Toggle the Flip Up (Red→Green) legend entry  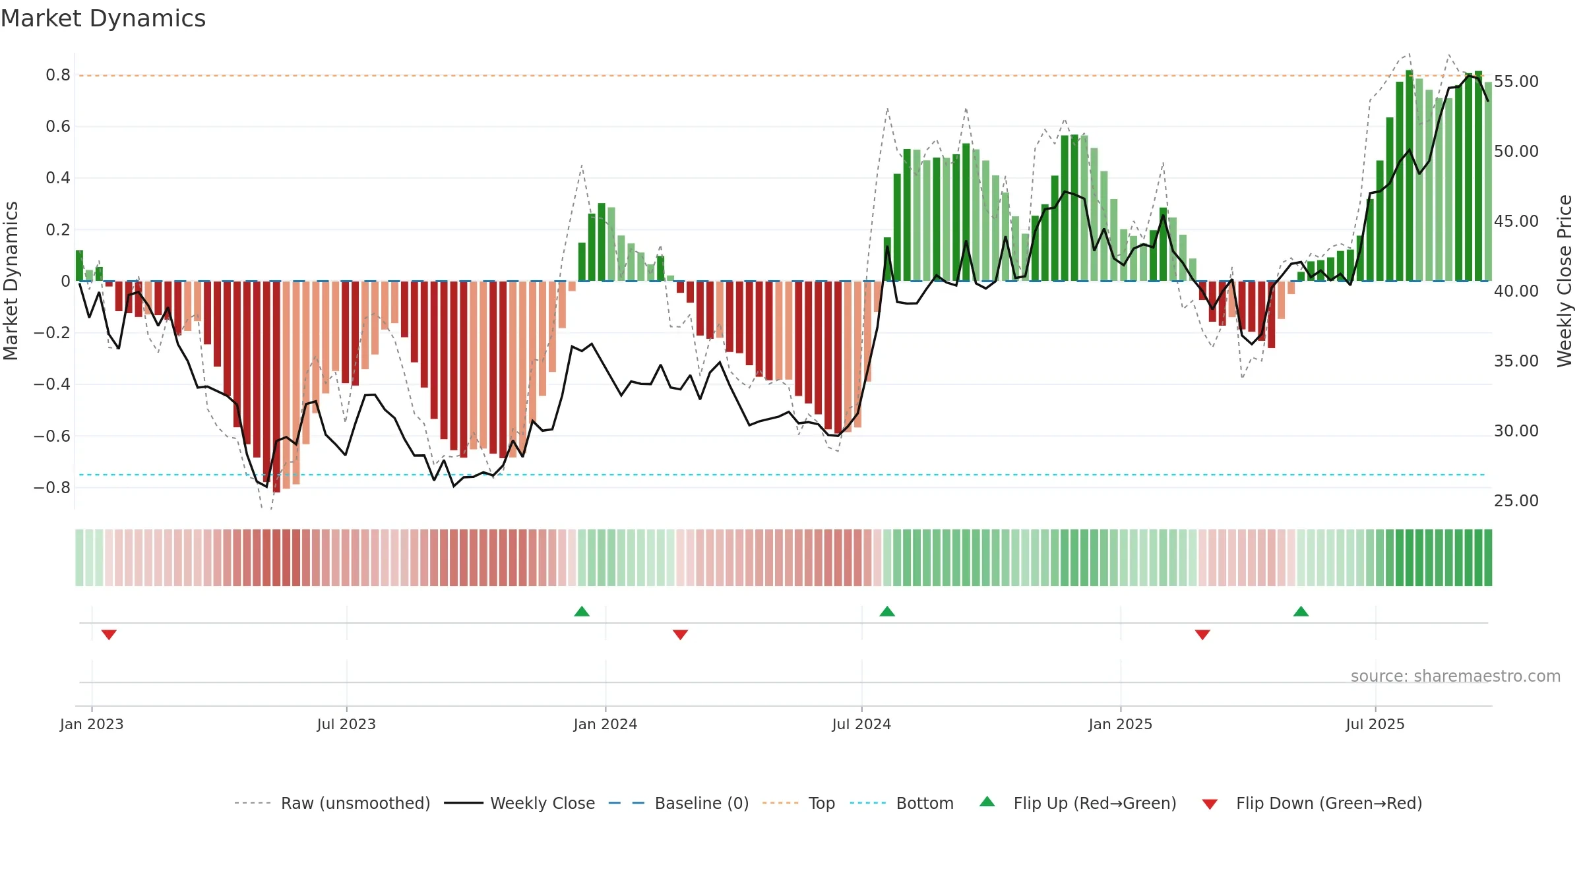coord(1078,803)
